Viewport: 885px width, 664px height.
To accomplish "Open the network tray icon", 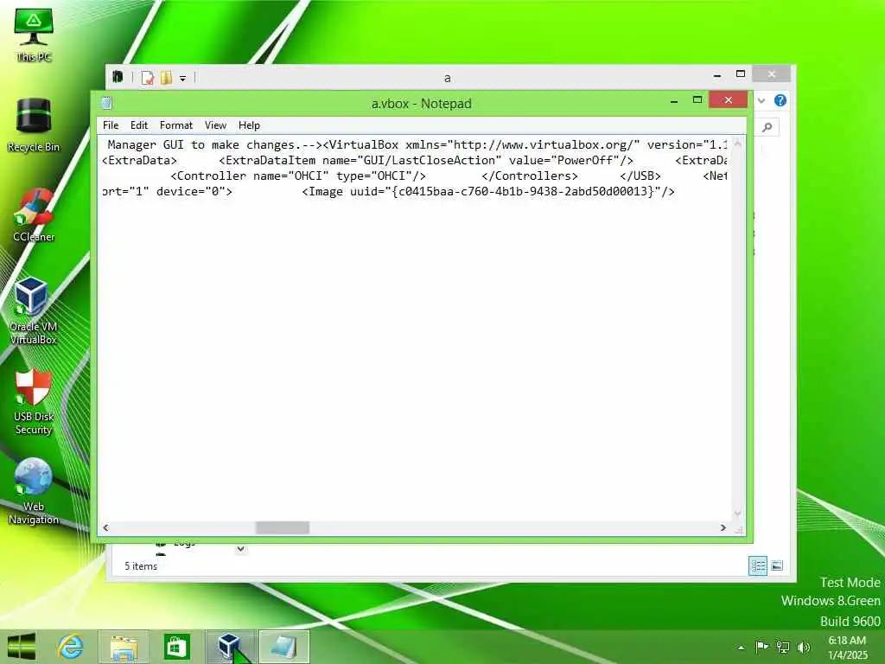I will [x=783, y=647].
